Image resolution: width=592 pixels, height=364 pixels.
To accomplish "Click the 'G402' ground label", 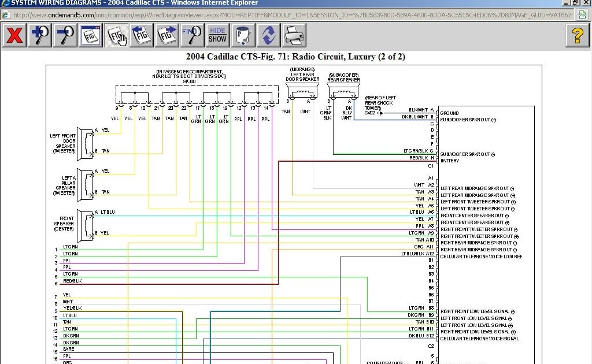I will click(370, 113).
